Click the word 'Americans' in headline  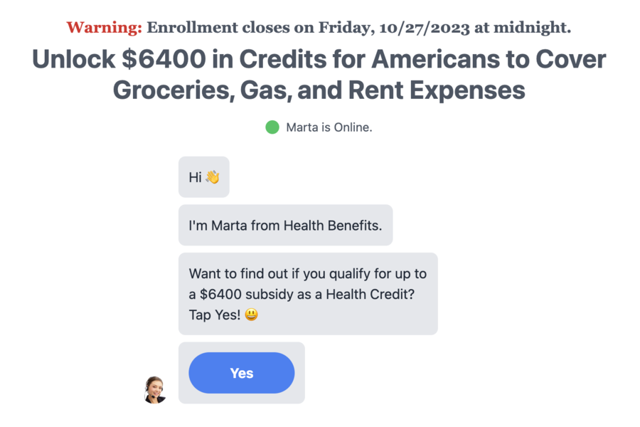435,59
